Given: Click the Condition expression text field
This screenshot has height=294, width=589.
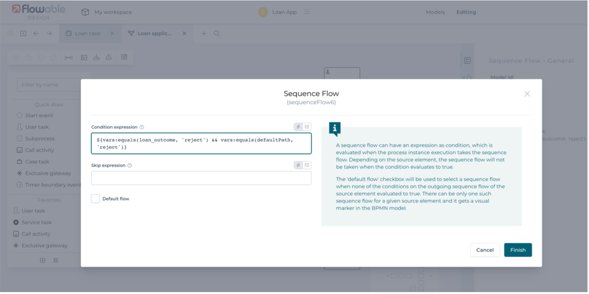Looking at the screenshot, I should pos(201,143).
